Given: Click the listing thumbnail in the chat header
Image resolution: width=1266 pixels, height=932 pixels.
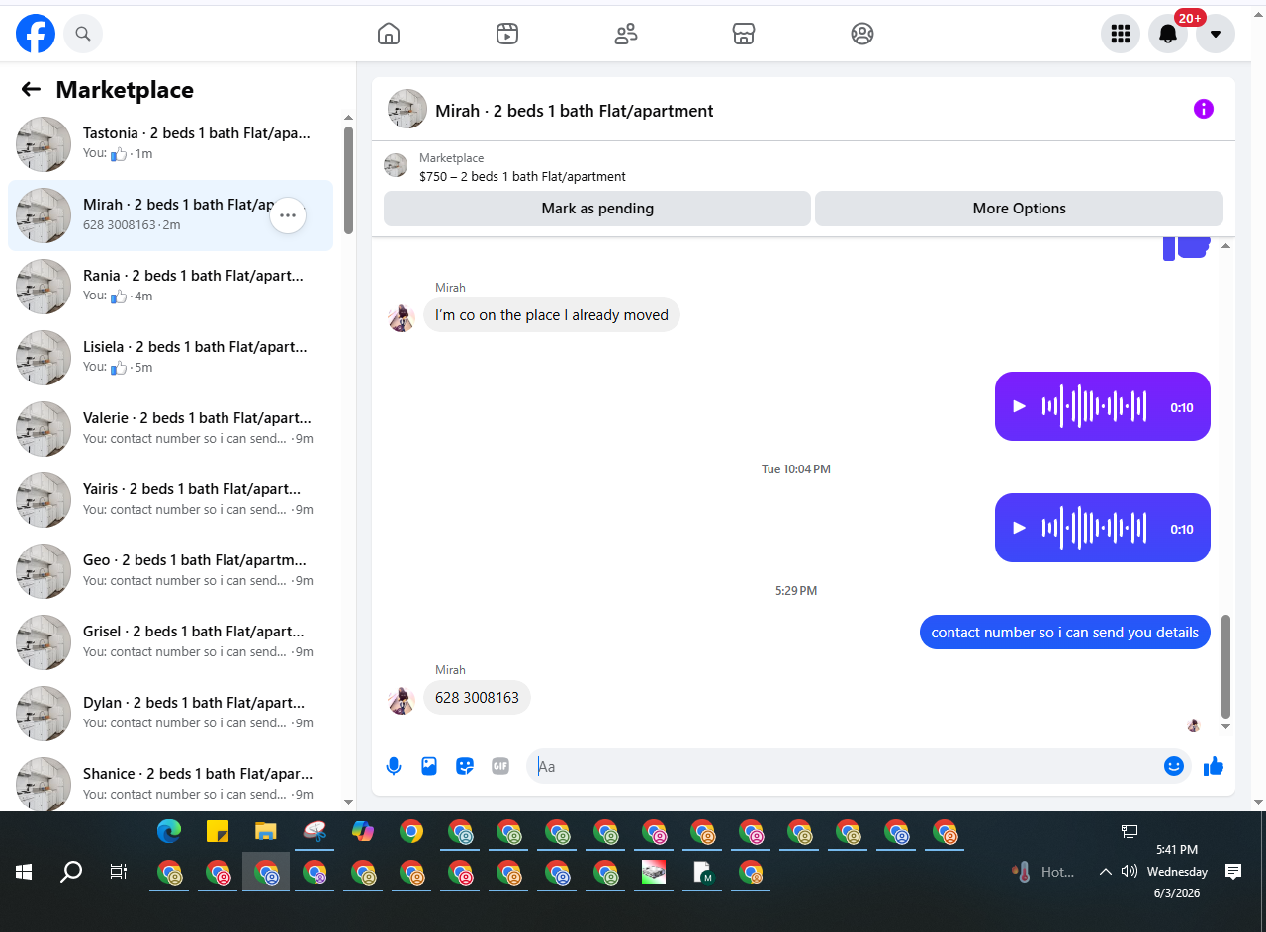Looking at the screenshot, I should pos(407,109).
